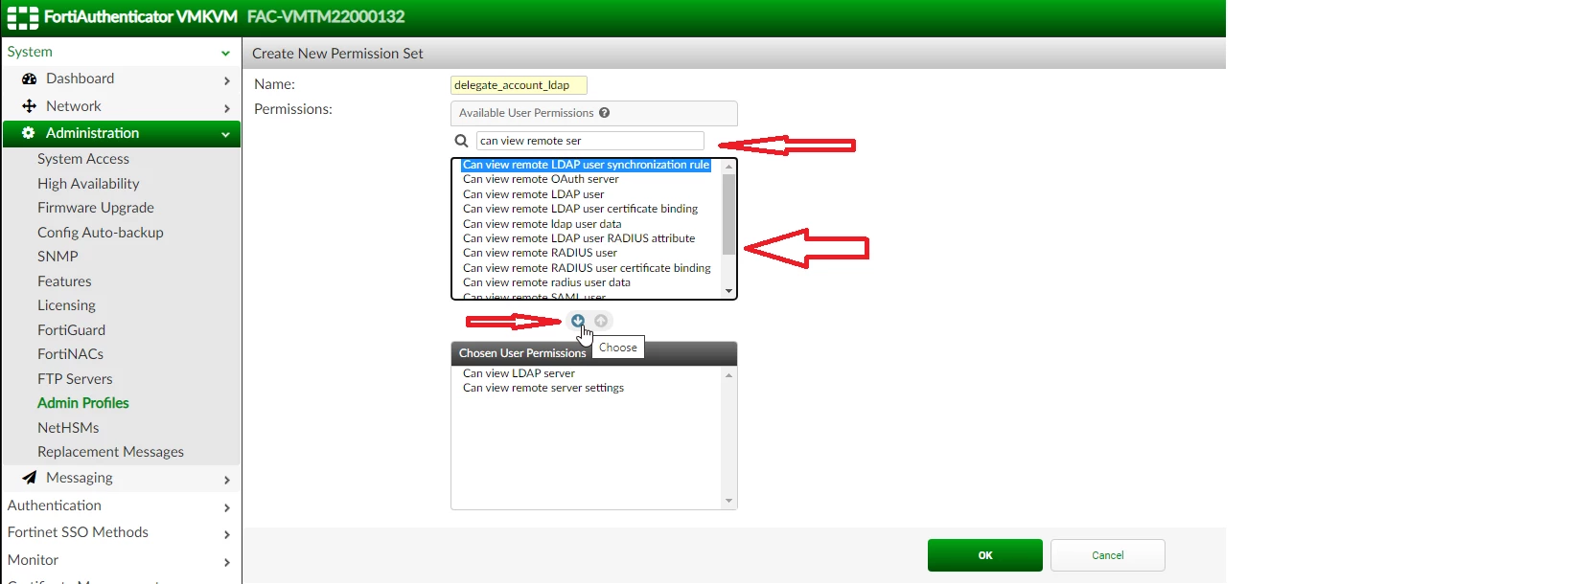Expand the Fortinet SSO Methods arrow
The image size is (1593, 584).
[x=227, y=534]
